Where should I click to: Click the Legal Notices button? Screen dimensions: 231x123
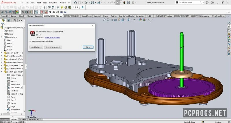(36, 47)
